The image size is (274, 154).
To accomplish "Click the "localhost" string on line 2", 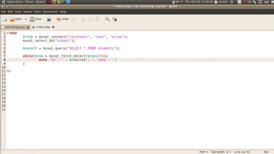I will 78,37.
